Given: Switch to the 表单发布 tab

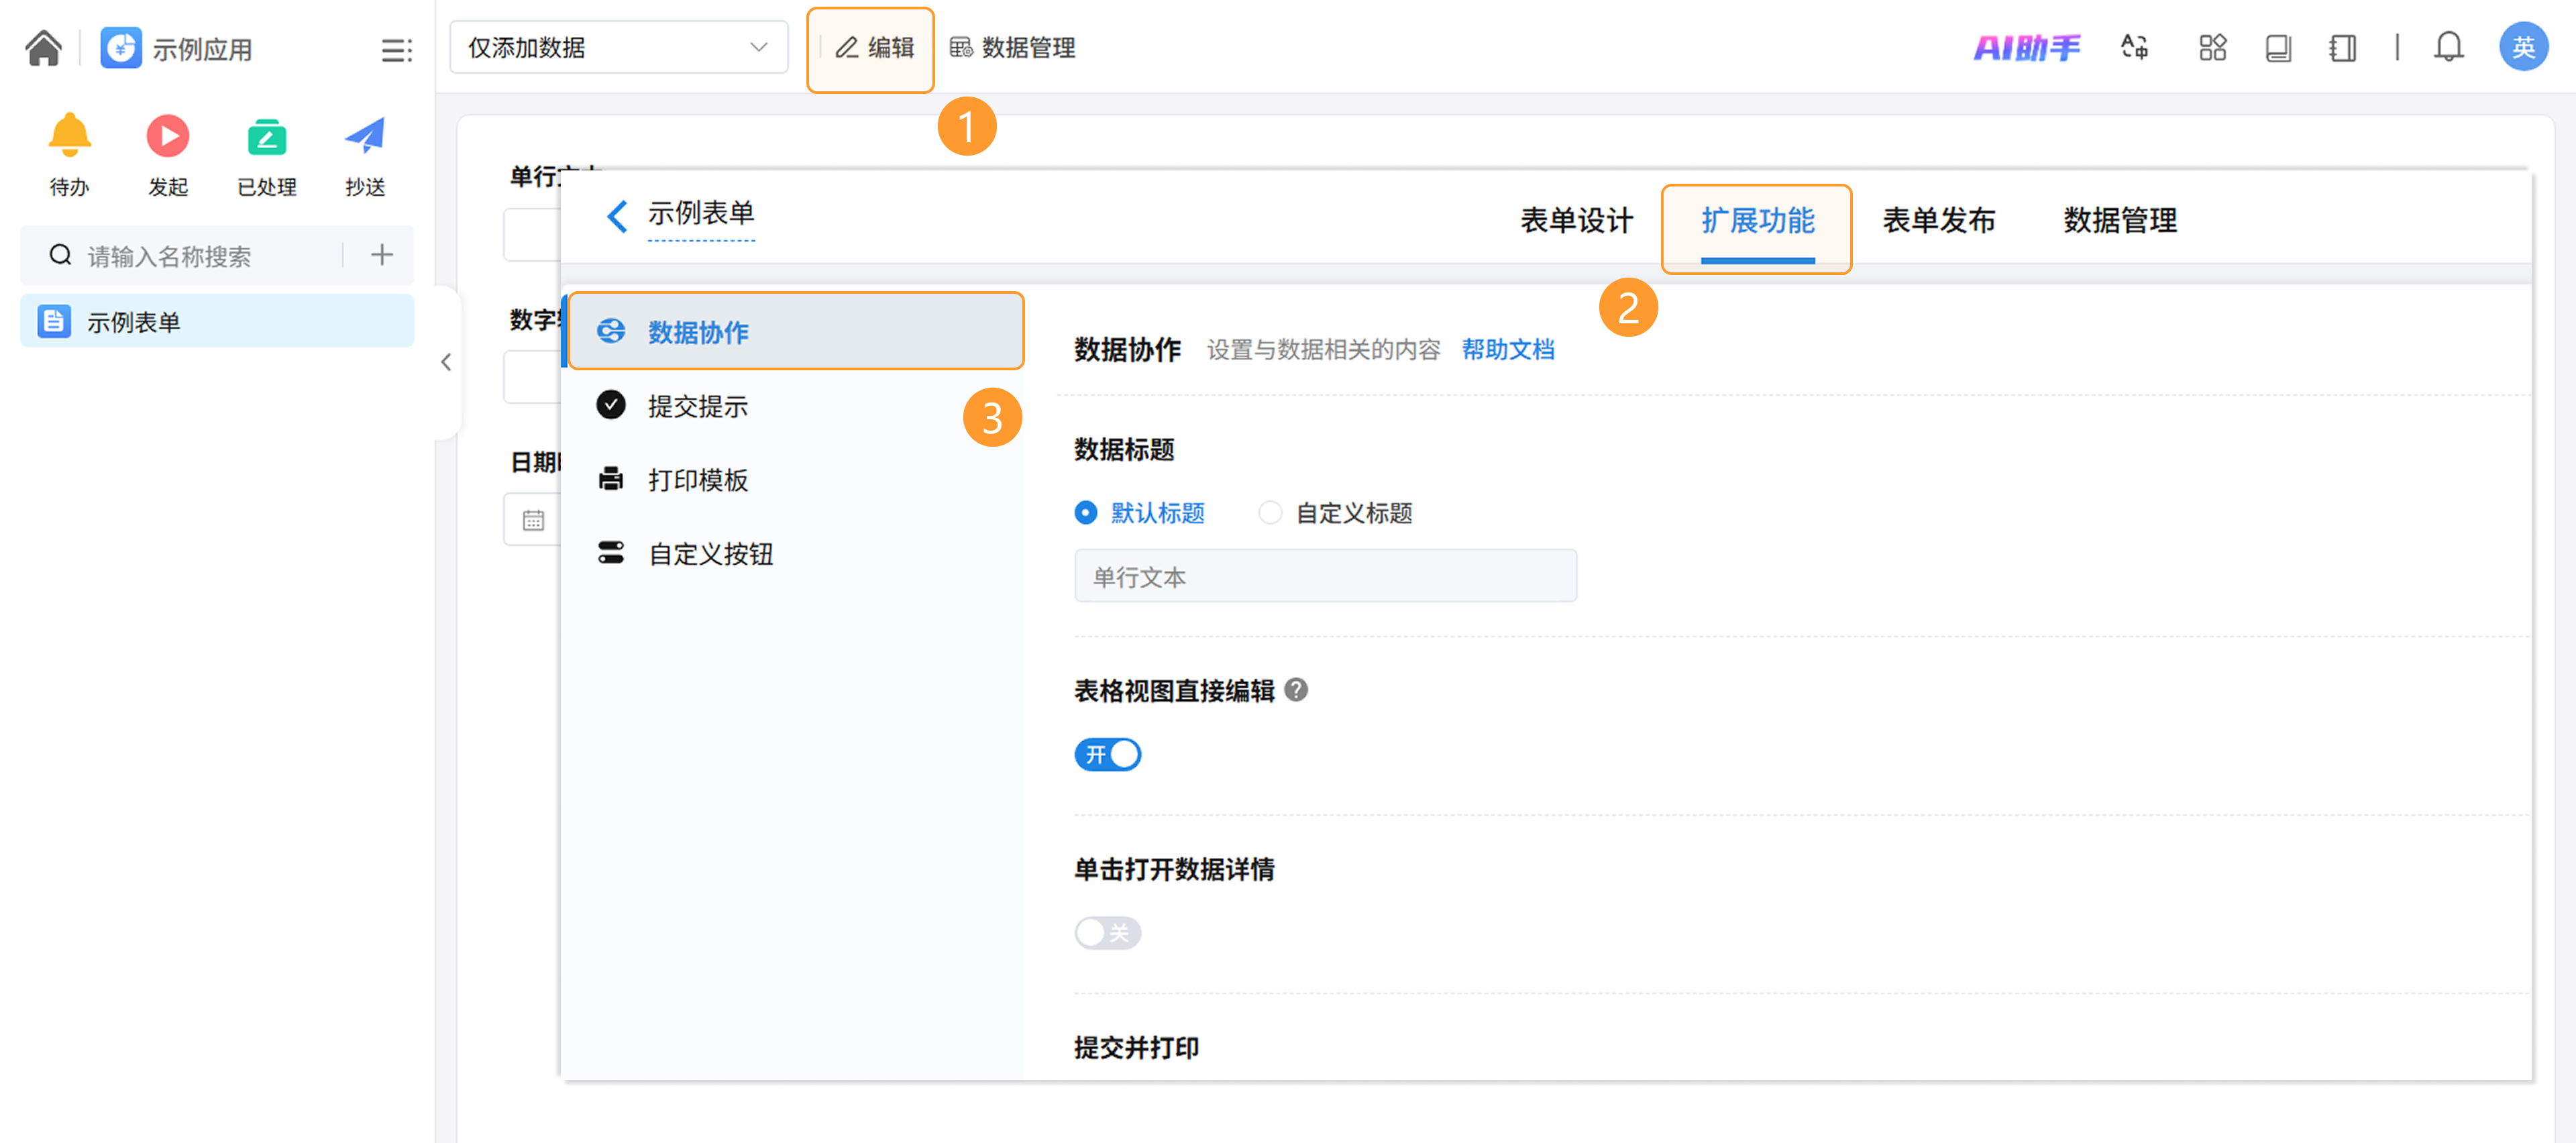Looking at the screenshot, I should pos(1938,221).
